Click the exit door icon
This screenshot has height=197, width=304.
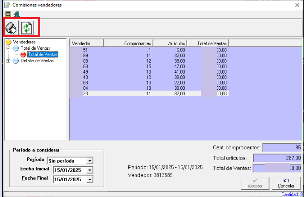(x=16, y=14)
